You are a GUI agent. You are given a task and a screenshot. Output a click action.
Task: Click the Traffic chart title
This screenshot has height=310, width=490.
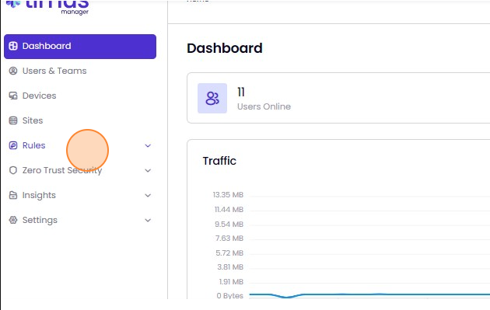[x=219, y=161]
